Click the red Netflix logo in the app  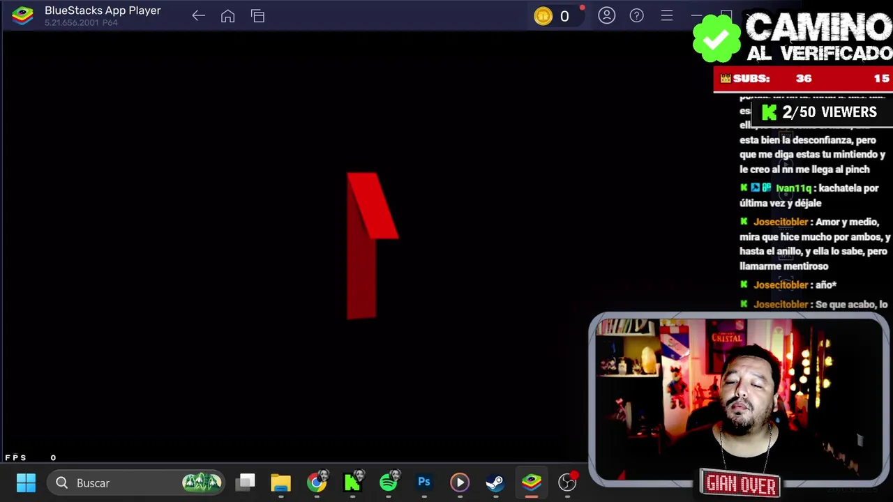coord(372,245)
